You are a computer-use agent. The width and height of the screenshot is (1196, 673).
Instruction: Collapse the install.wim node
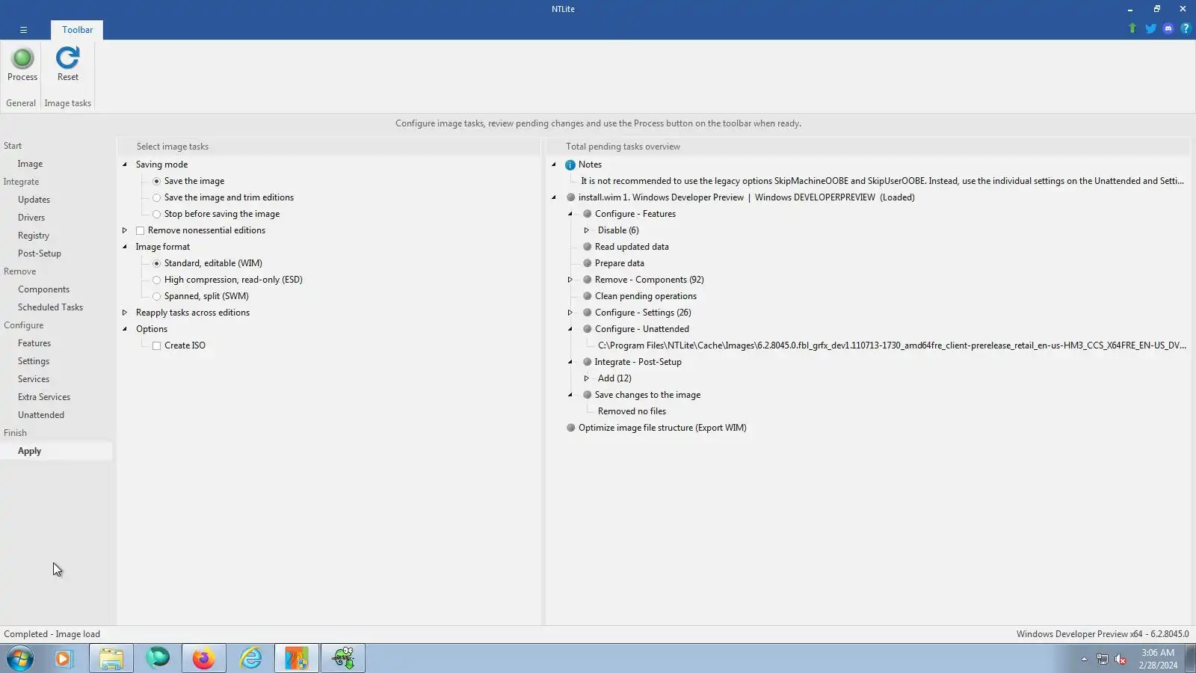[554, 197]
